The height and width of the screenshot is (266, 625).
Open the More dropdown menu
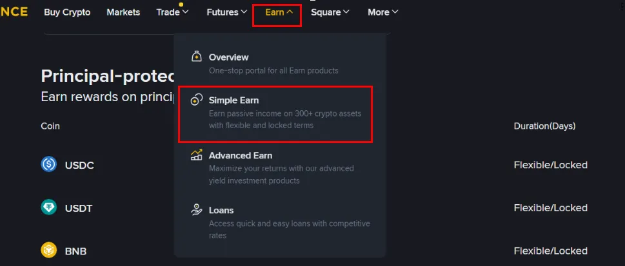[x=382, y=12]
